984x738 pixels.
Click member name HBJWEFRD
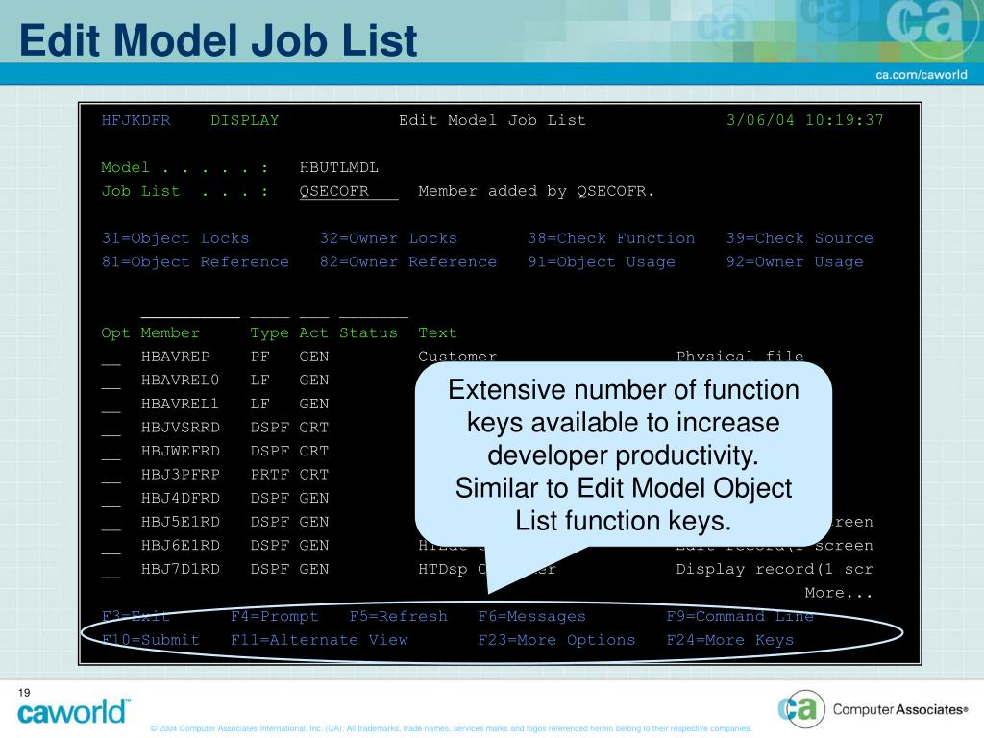180,452
